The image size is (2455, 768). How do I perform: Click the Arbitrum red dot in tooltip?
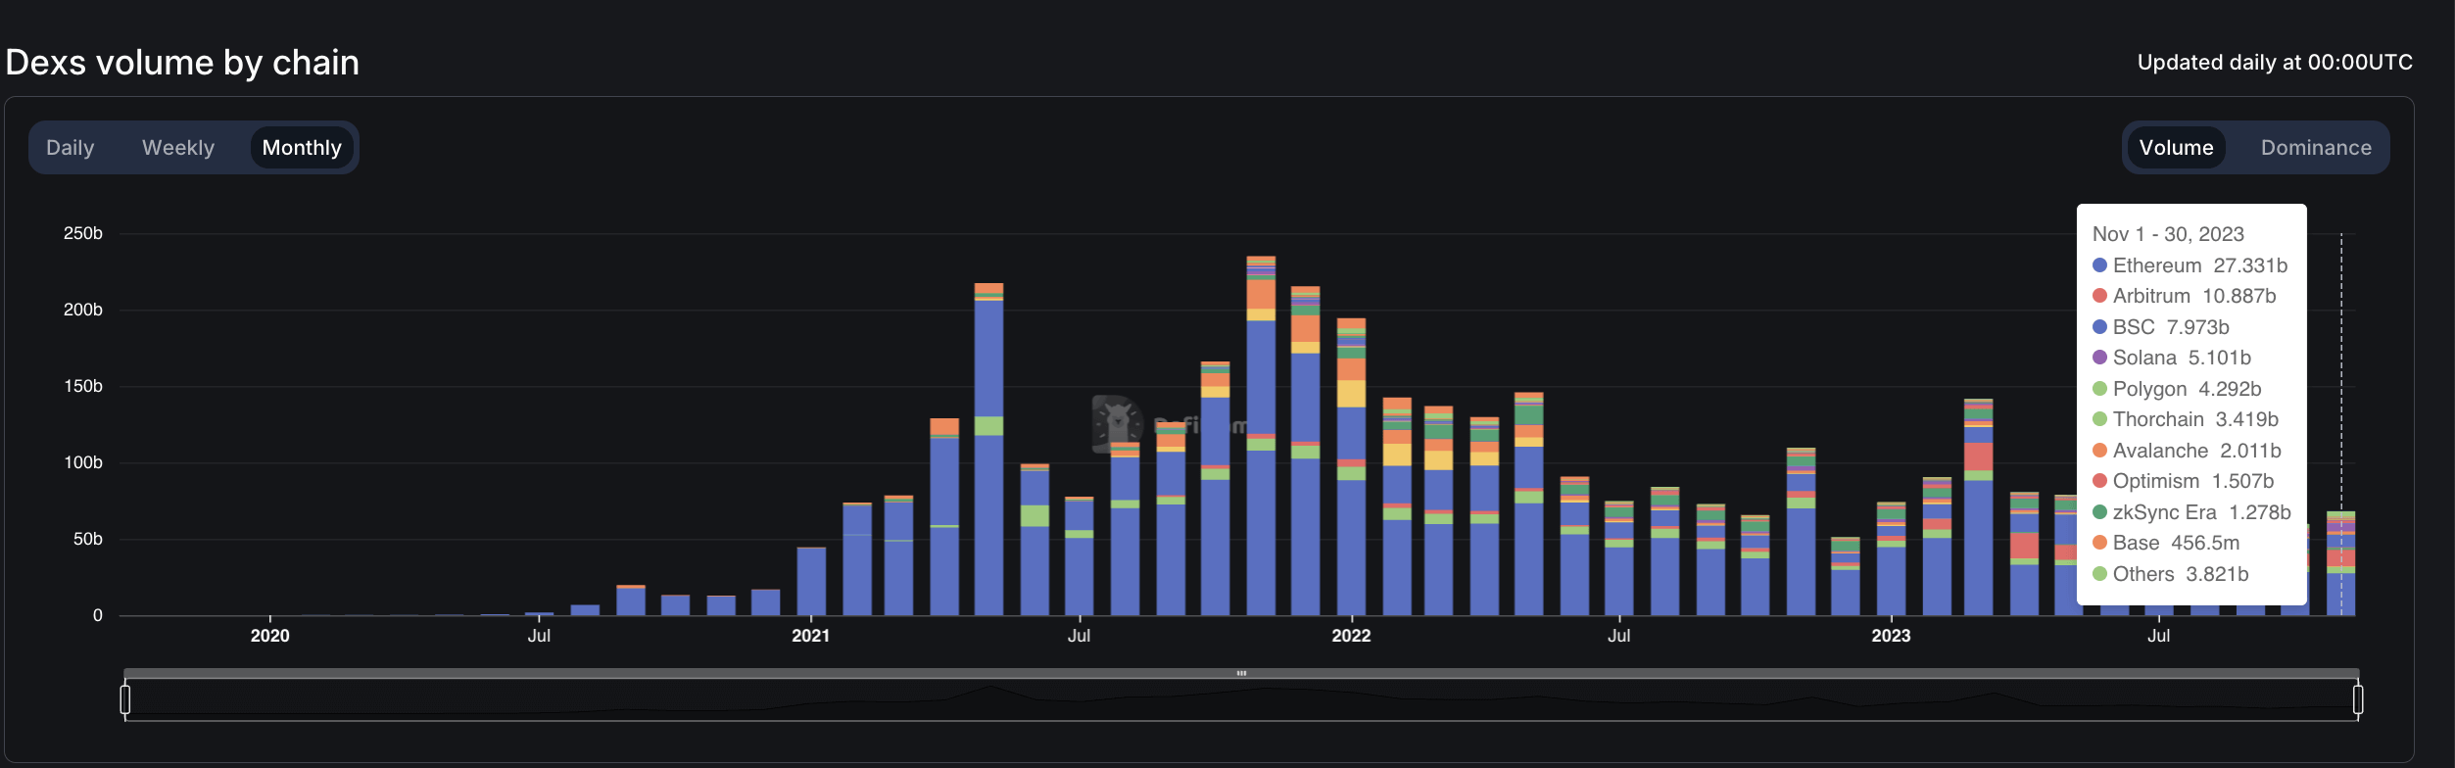pos(2099,296)
